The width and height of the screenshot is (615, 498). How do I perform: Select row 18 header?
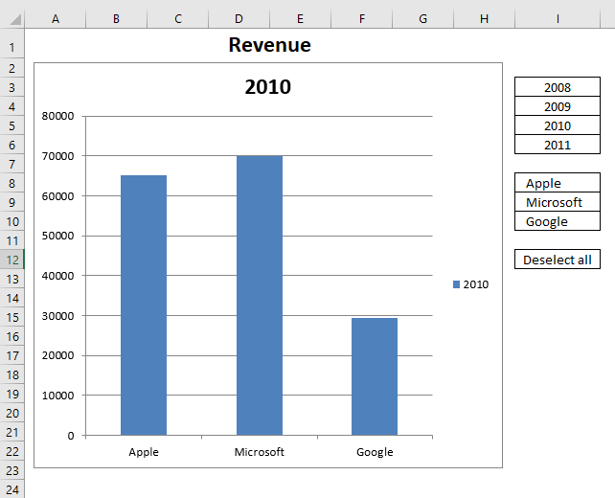[12, 374]
